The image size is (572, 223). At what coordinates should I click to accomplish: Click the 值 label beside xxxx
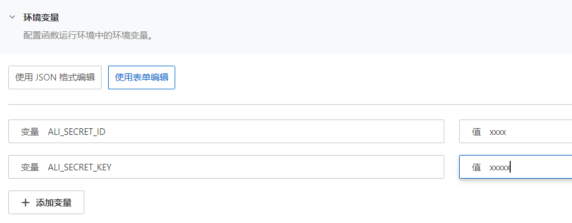point(476,132)
